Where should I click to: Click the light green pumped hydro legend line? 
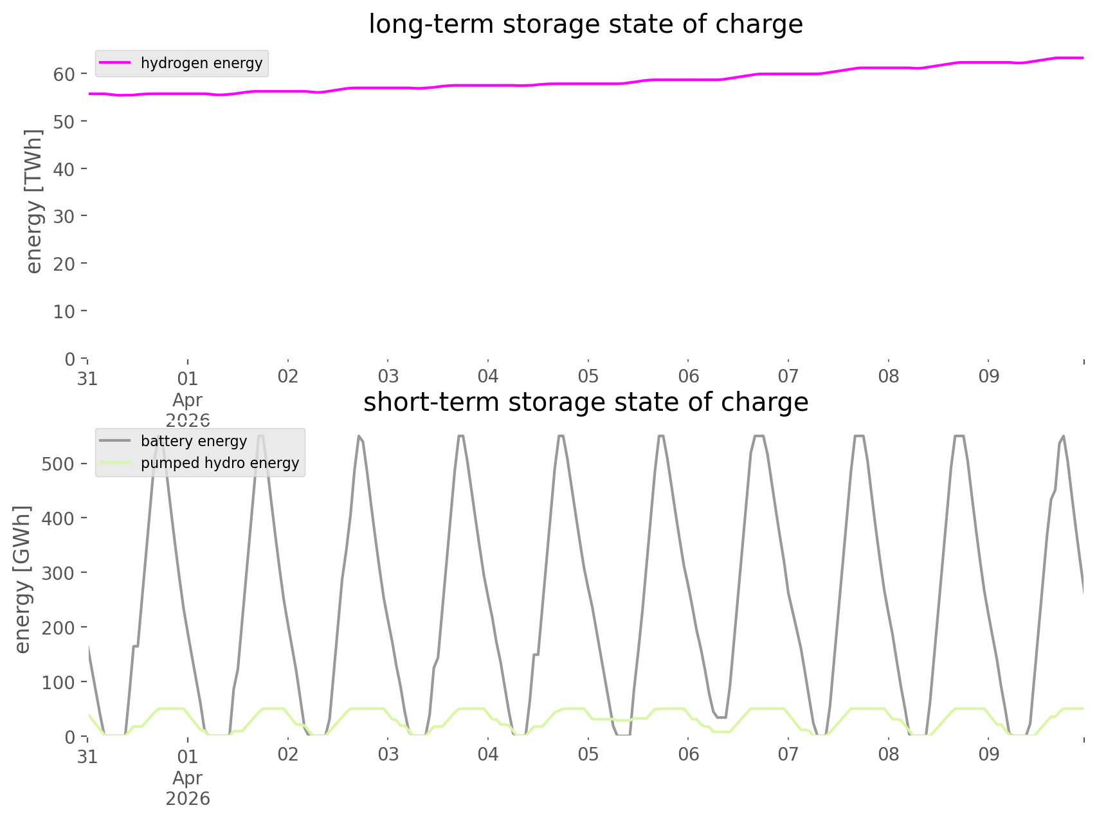[116, 463]
